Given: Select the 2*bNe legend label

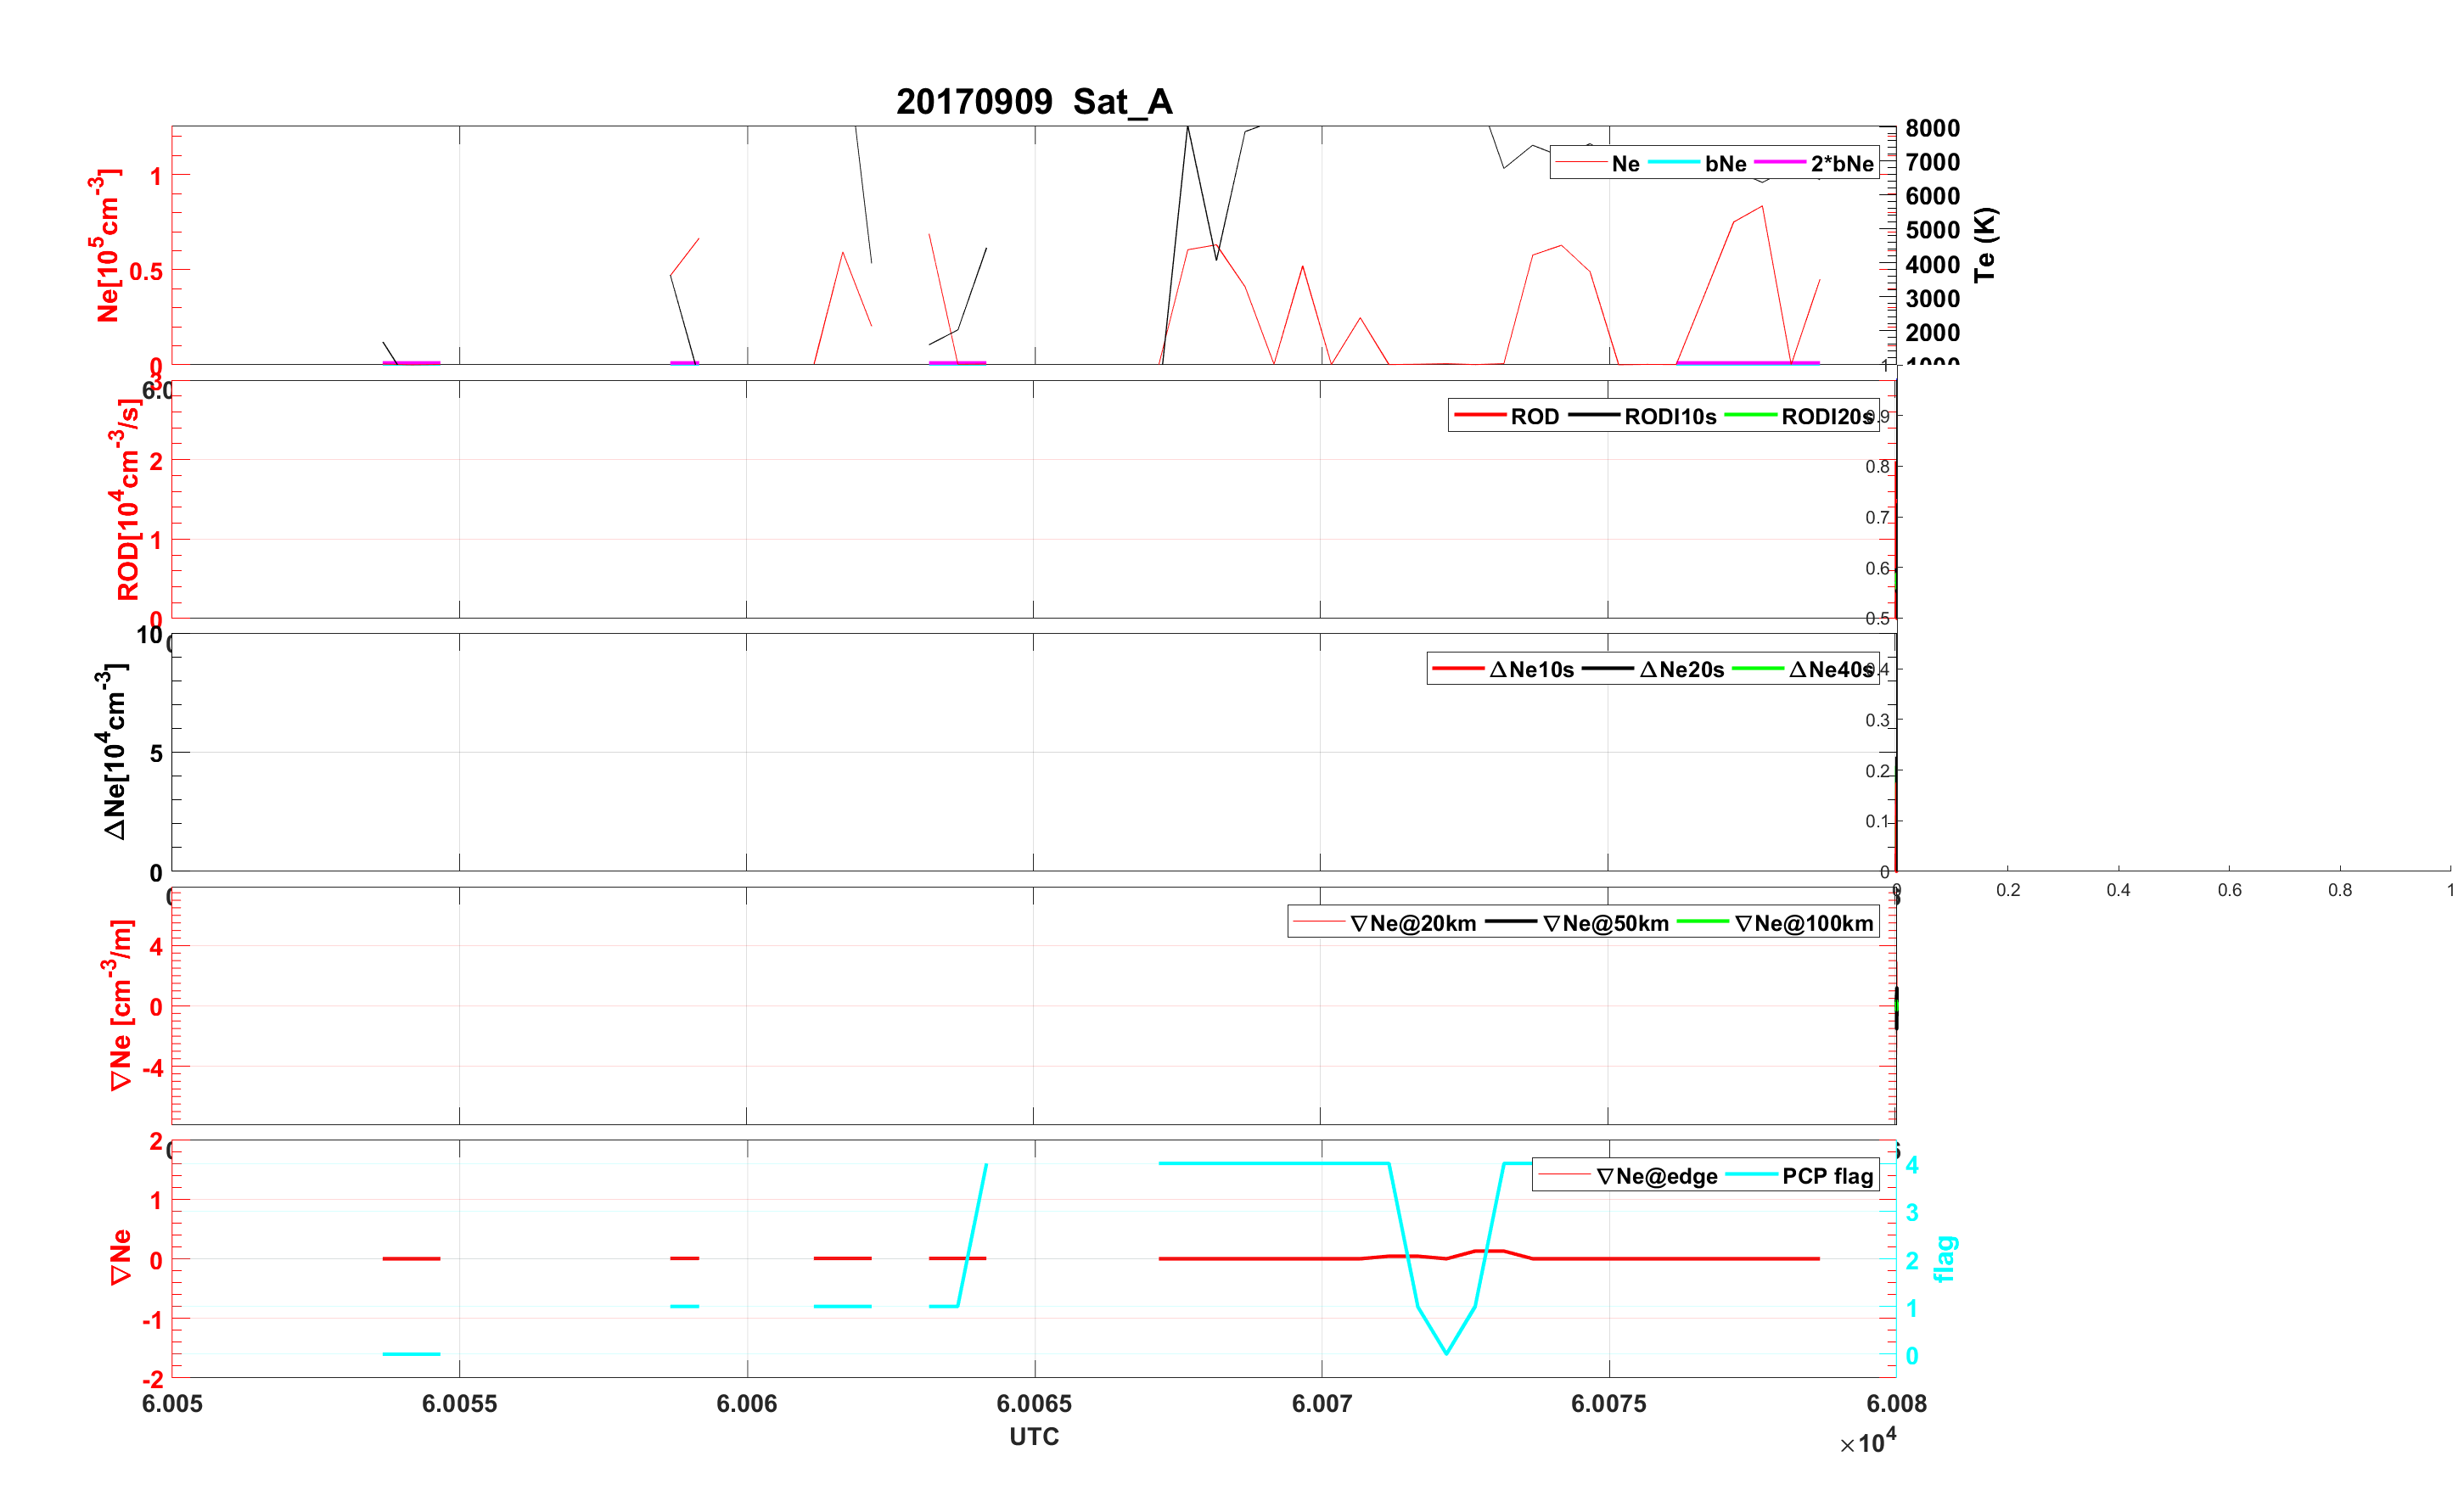Looking at the screenshot, I should coord(1841,164).
